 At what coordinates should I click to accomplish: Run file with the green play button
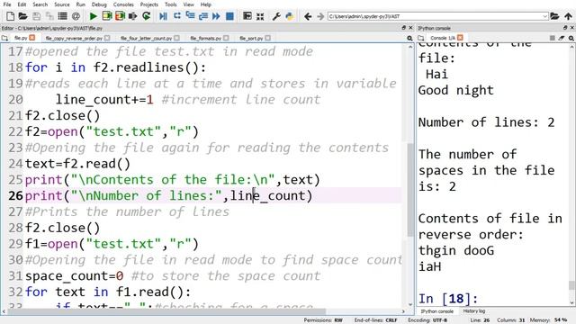(94, 16)
